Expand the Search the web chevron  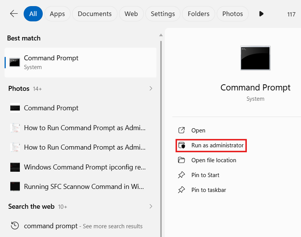point(151,206)
